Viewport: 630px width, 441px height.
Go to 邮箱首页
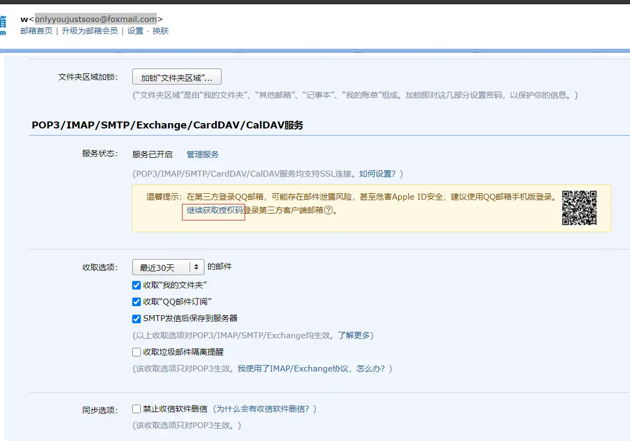[36, 31]
